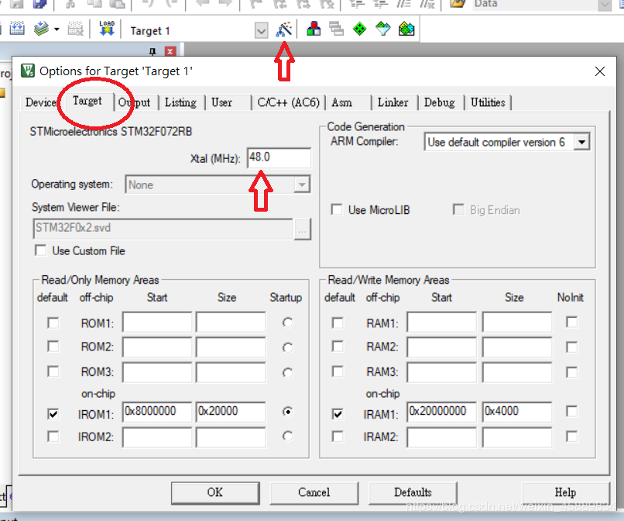Image resolution: width=624 pixels, height=521 pixels.
Task: Click the Cancel button
Action: [x=314, y=492]
